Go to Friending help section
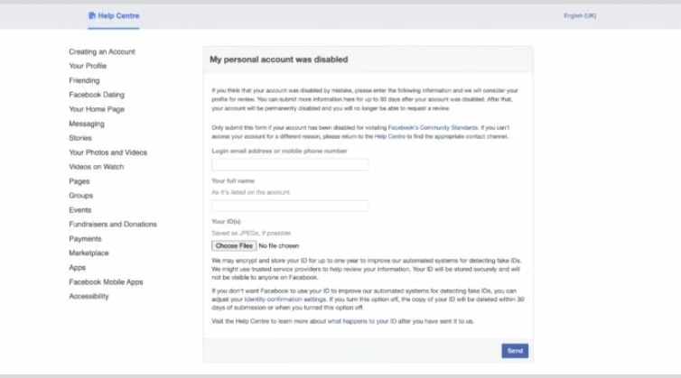 point(84,80)
